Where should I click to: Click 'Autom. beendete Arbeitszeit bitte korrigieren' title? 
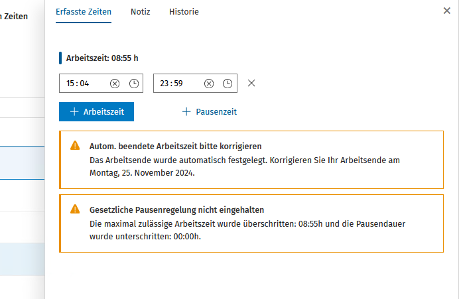175,147
